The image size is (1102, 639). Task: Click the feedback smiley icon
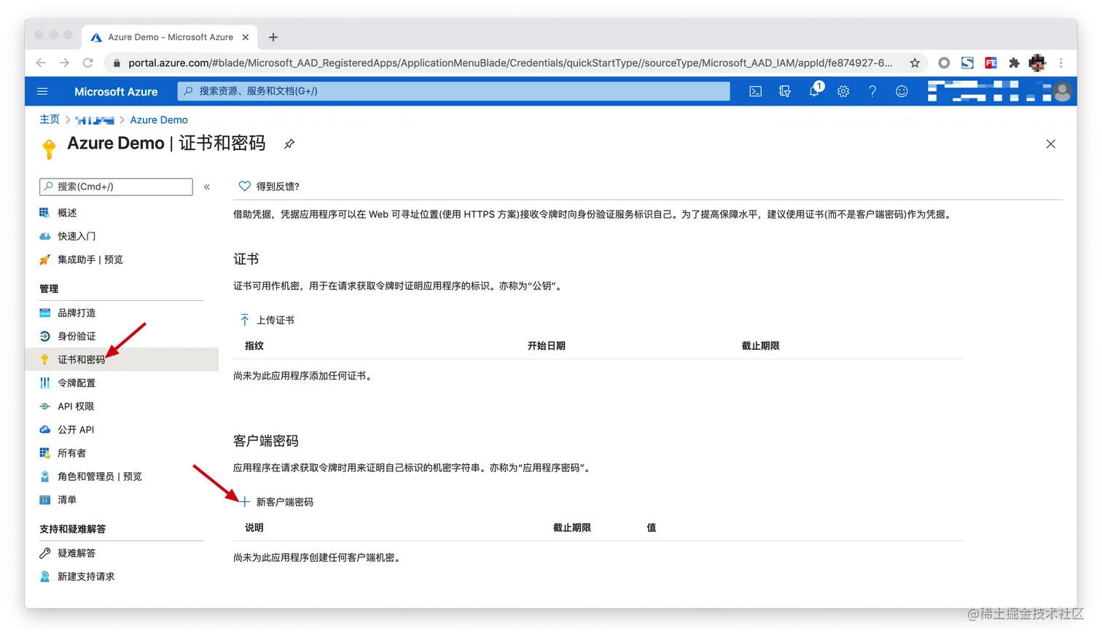pyautogui.click(x=902, y=91)
